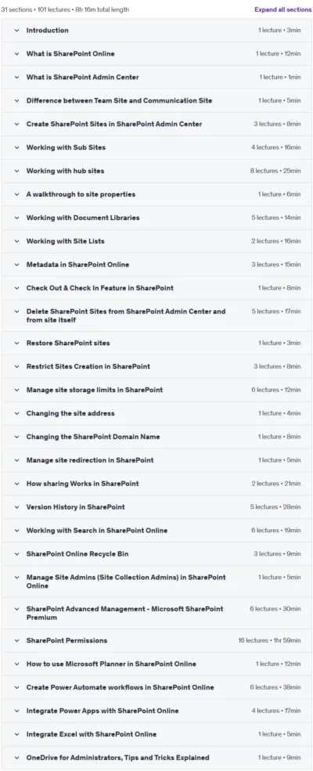Open Integrate Power Apps with SharePoint Online
The width and height of the screenshot is (313, 771).
pos(103,711)
